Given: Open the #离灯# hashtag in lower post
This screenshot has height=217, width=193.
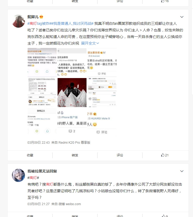Looking at the screenshot, I should (33, 178).
